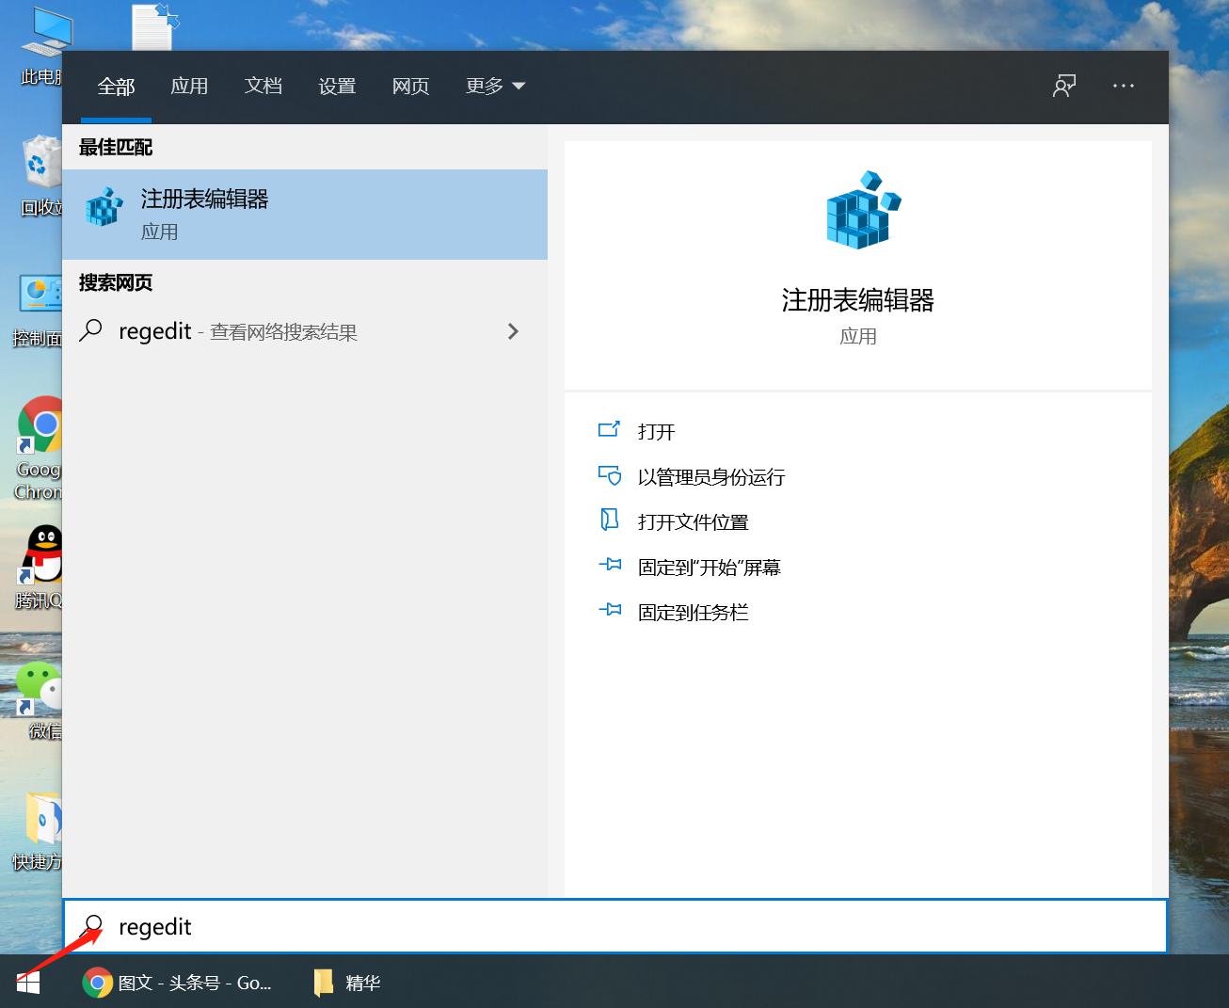This screenshot has height=1008, width=1229.
Task: Expand the 更多 dropdown in search filters
Action: point(494,86)
